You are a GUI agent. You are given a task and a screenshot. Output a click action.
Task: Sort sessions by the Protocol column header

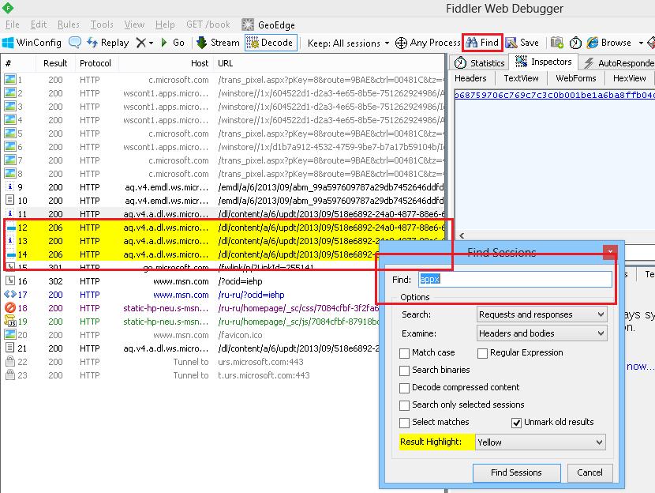coord(95,63)
